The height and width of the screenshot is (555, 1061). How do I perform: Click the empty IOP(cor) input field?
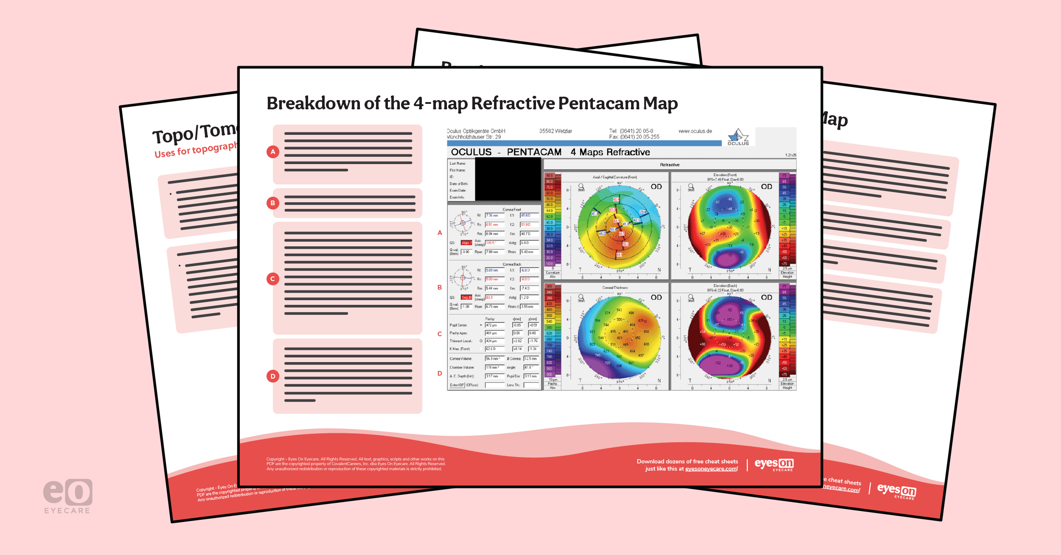(x=494, y=385)
